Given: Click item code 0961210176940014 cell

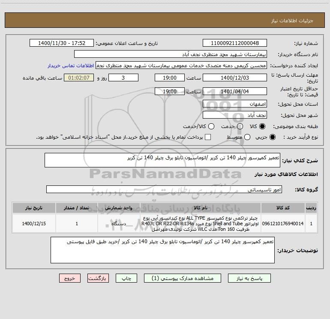Looking at the screenshot, I should (283, 224).
